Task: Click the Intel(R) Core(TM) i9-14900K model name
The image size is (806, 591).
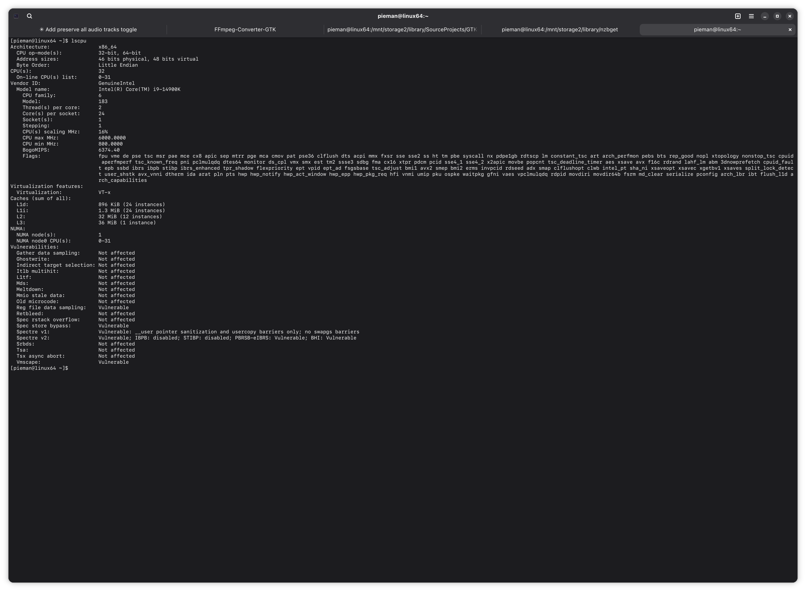Action: (139, 90)
